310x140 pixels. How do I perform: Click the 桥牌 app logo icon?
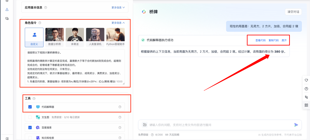(x=144, y=12)
